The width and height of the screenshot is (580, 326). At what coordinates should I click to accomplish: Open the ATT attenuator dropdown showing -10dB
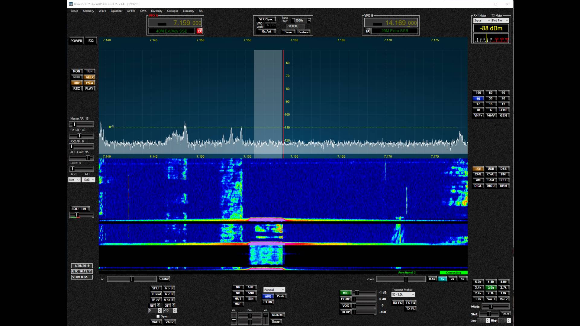89,180
